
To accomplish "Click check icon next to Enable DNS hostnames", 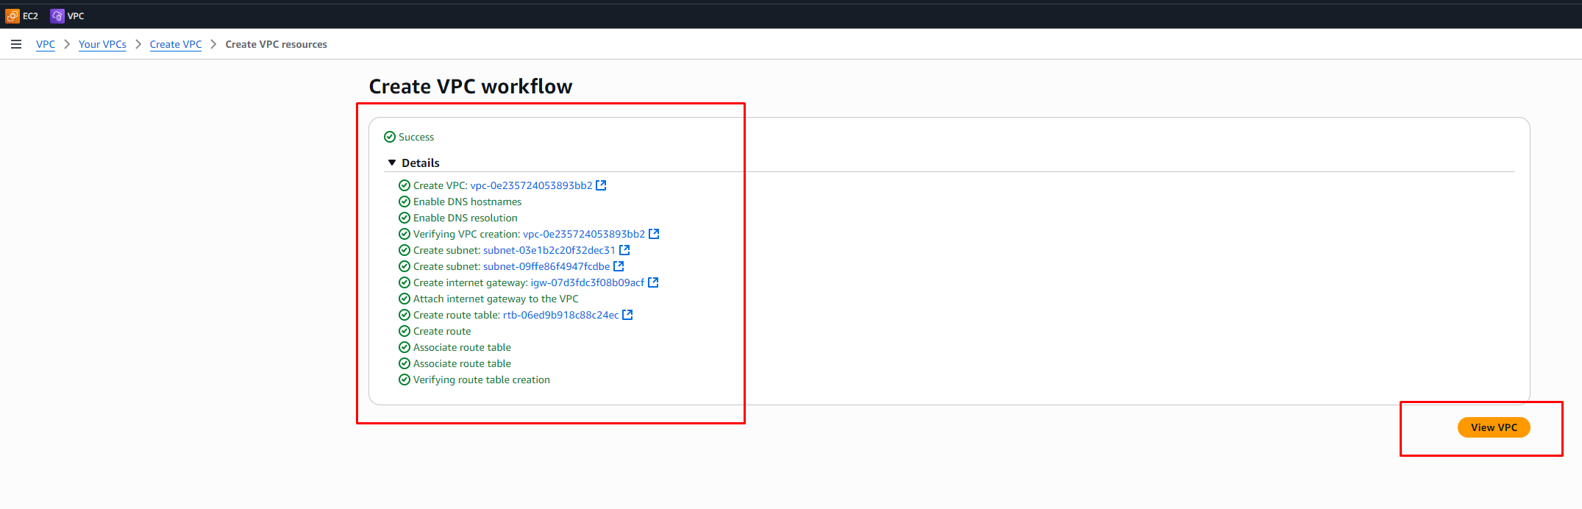I will point(405,202).
